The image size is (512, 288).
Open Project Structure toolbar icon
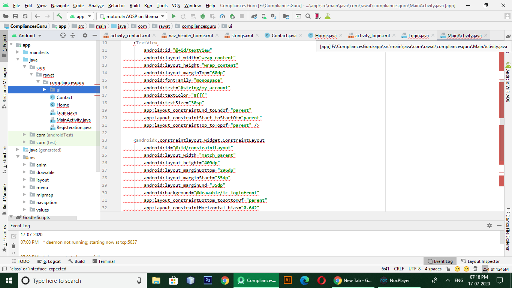286,16
